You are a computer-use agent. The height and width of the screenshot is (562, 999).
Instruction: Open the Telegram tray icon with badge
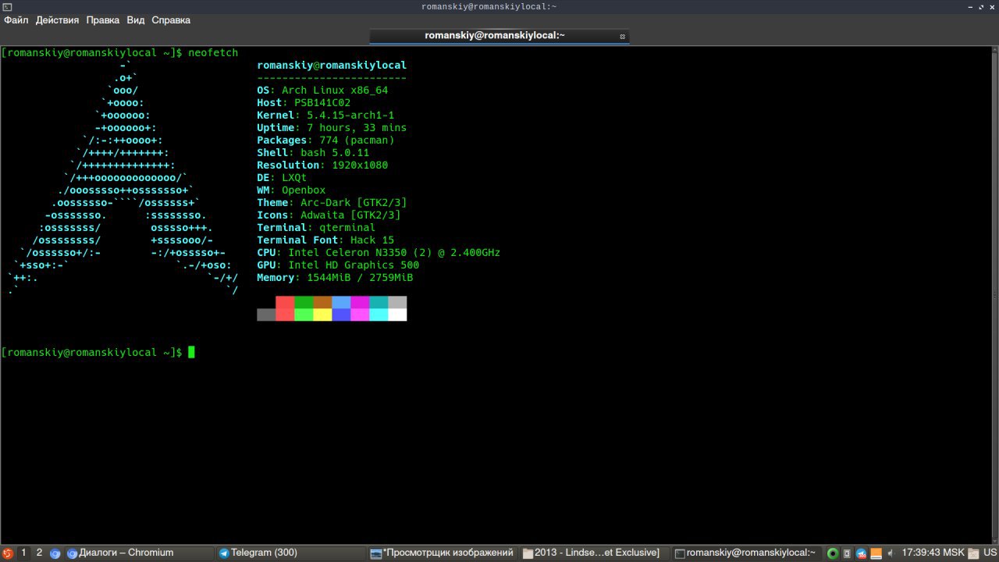[x=861, y=553]
